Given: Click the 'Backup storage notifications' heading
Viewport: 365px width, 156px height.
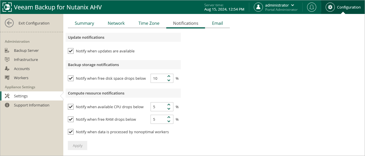Looking at the screenshot, I should coord(93,65).
